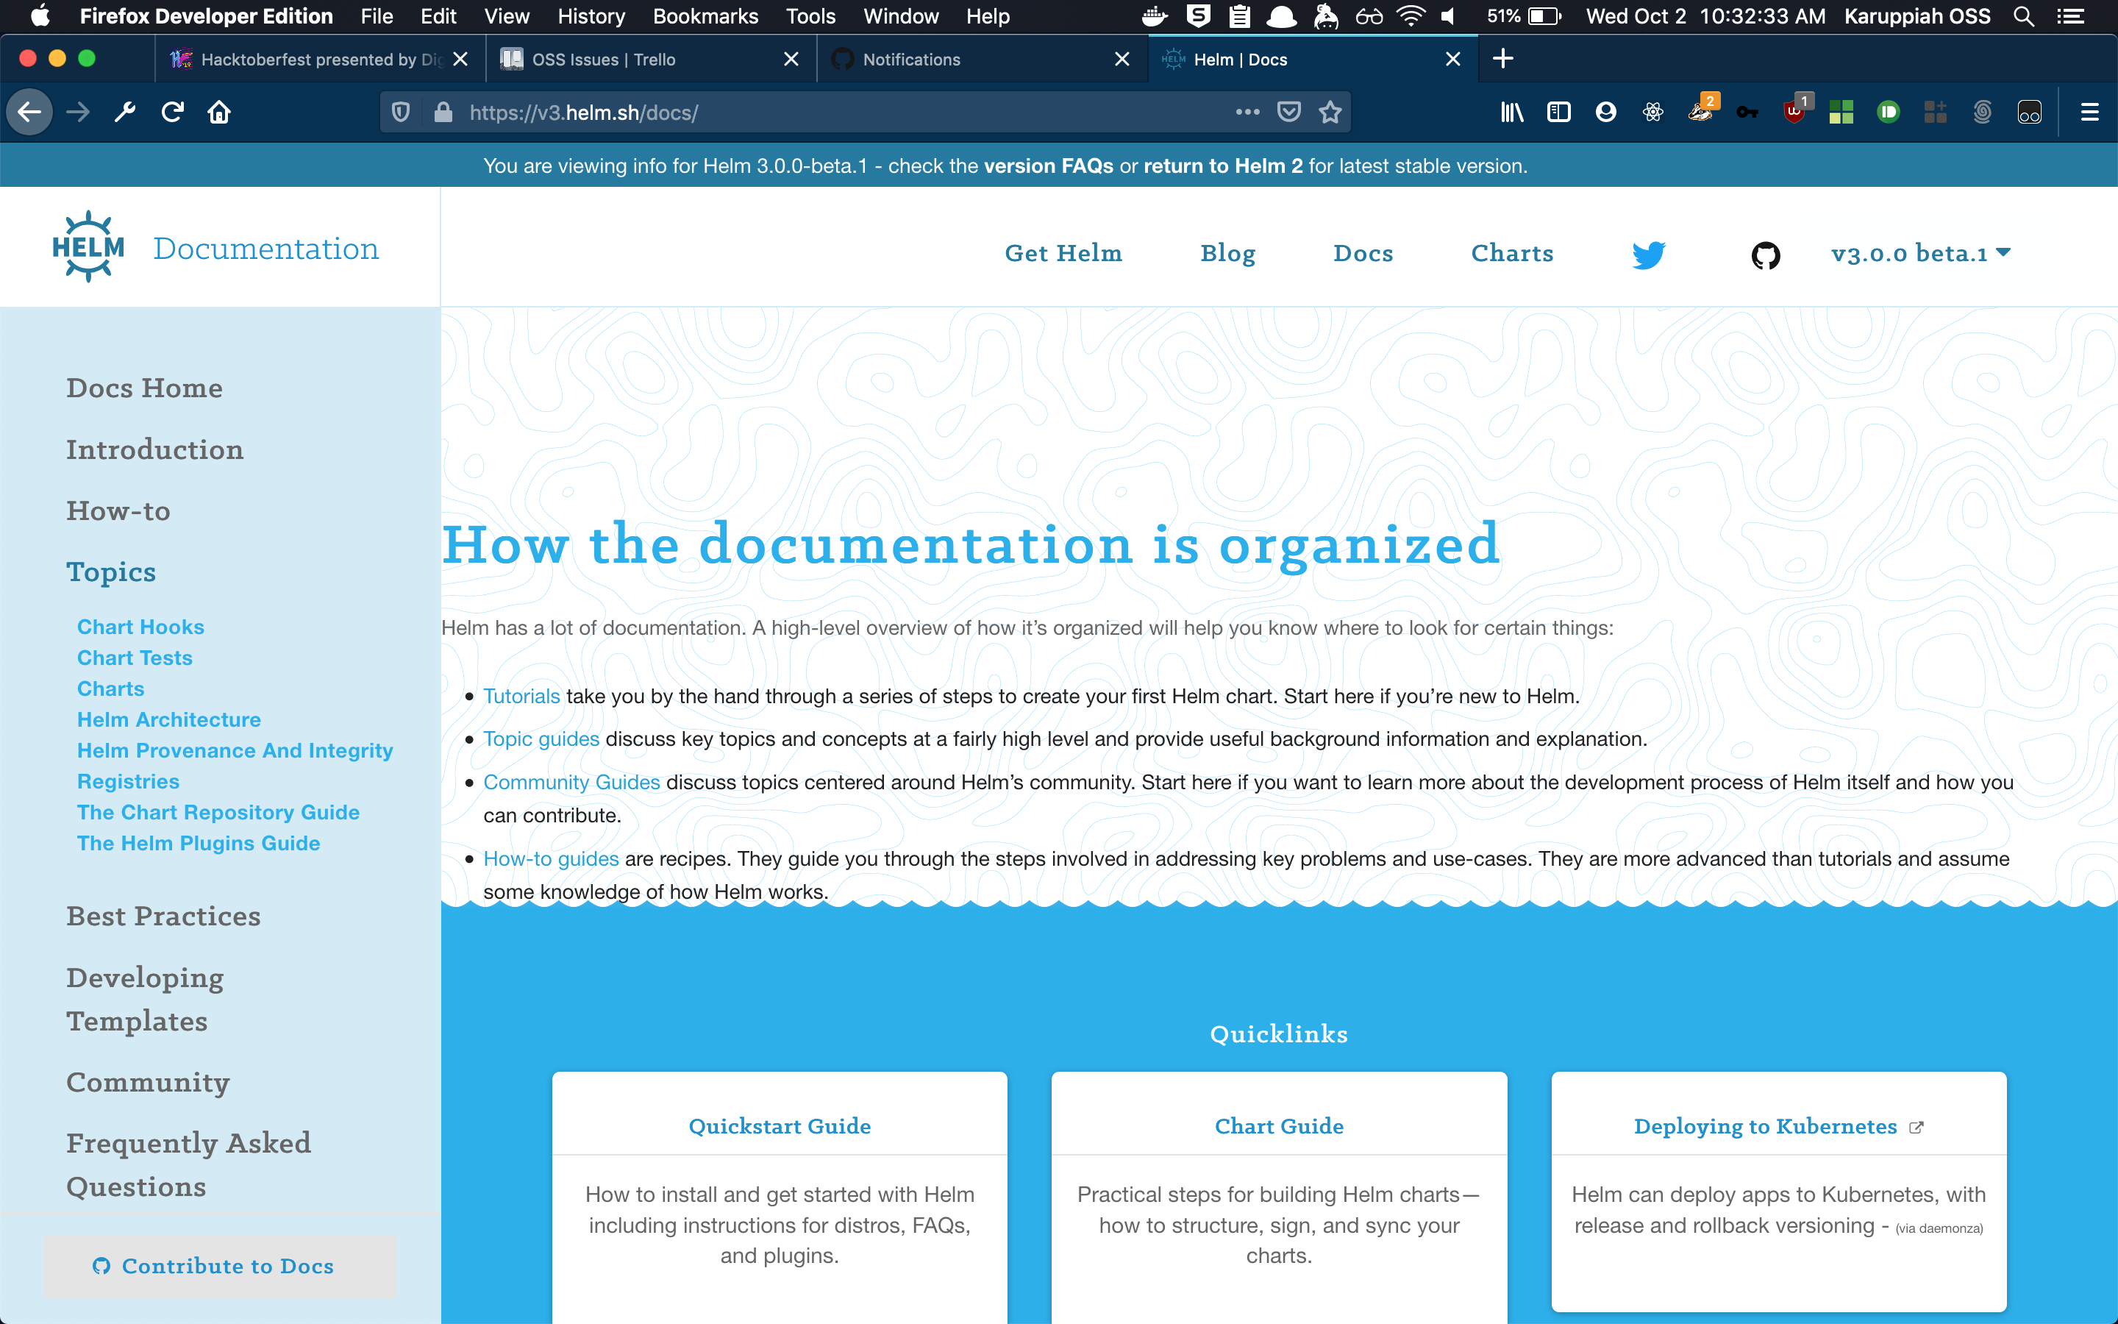Open the History menu in menu bar

tap(591, 15)
